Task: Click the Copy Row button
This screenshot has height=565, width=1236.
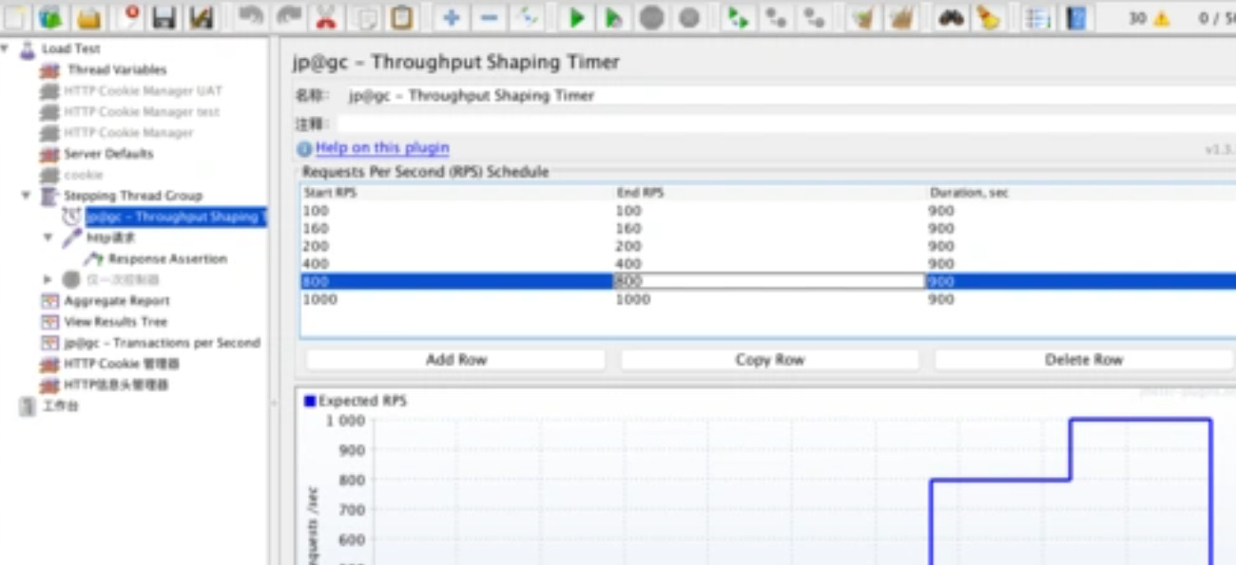Action: tap(770, 360)
